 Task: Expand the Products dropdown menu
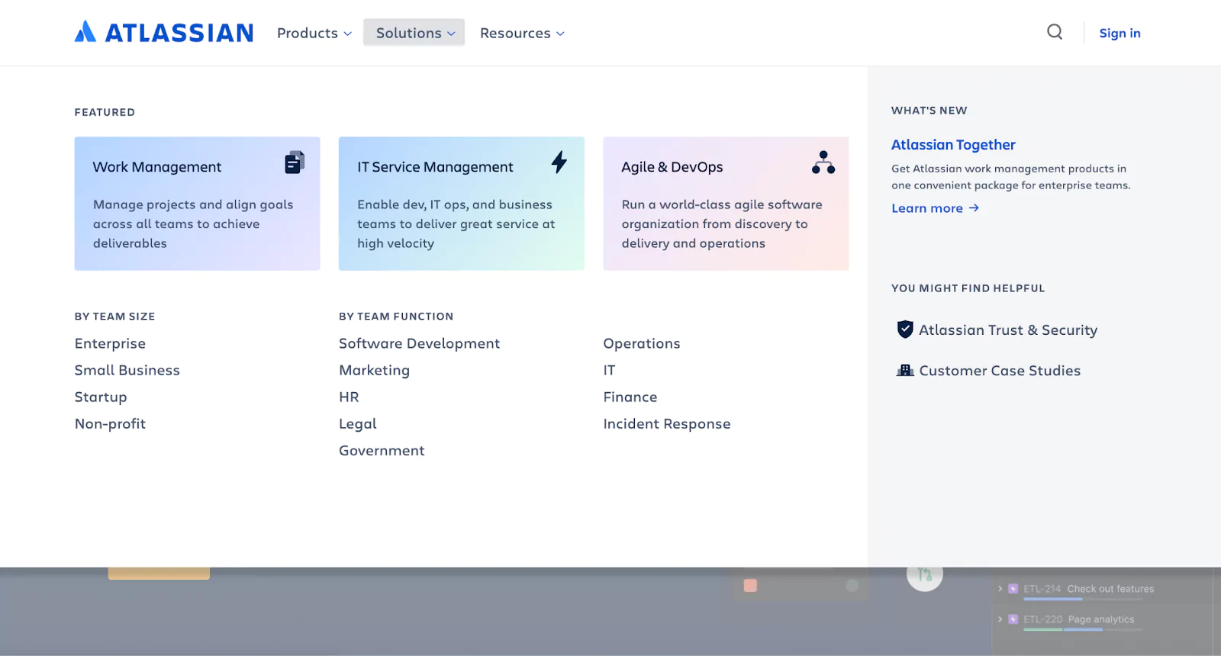pos(314,33)
